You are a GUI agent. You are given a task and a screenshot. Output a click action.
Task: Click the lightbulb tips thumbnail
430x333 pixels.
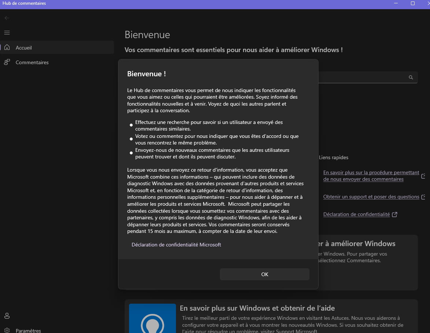point(152,318)
